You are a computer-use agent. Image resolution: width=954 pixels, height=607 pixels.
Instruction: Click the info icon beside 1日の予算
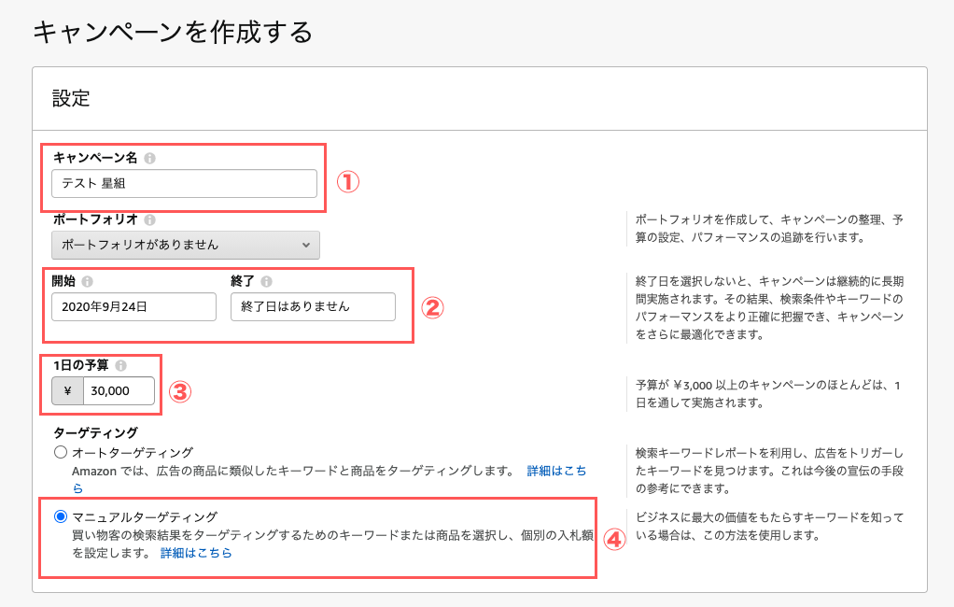123,365
